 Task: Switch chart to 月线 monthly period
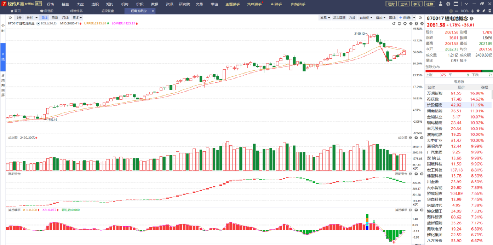(x=65, y=18)
